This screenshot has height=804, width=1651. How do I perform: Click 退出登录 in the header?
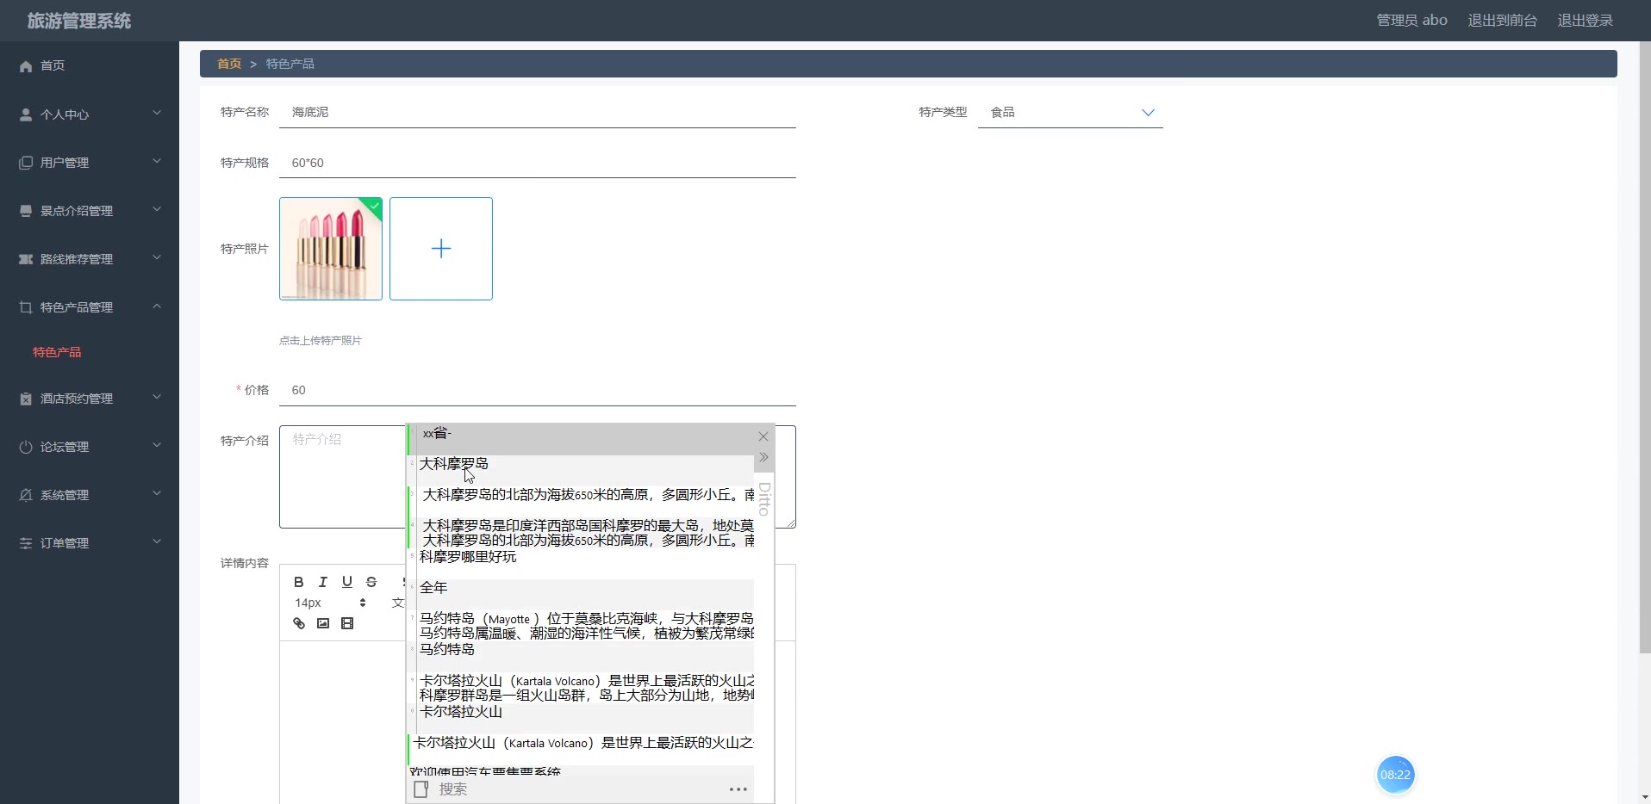pos(1585,20)
